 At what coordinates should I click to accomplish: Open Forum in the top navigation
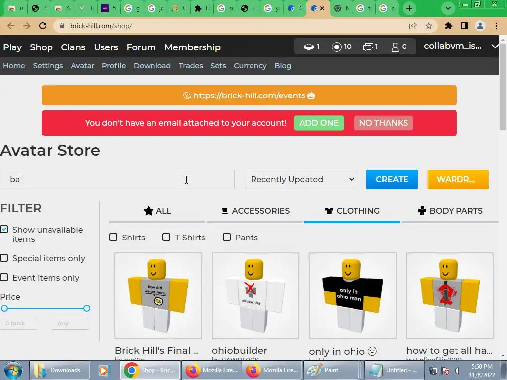click(x=141, y=47)
